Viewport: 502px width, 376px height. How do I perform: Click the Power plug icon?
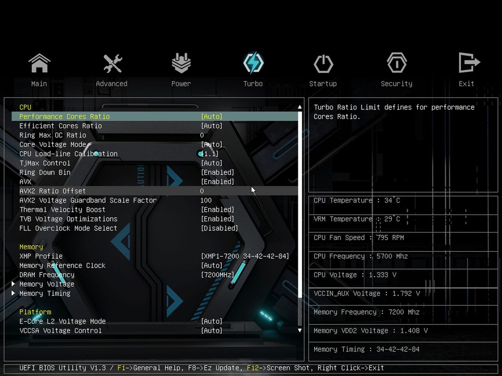[x=181, y=64]
